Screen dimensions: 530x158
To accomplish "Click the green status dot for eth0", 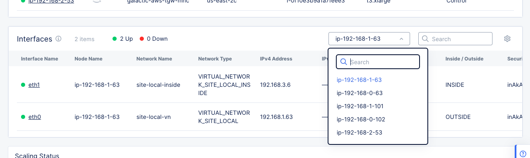I will tap(23, 117).
